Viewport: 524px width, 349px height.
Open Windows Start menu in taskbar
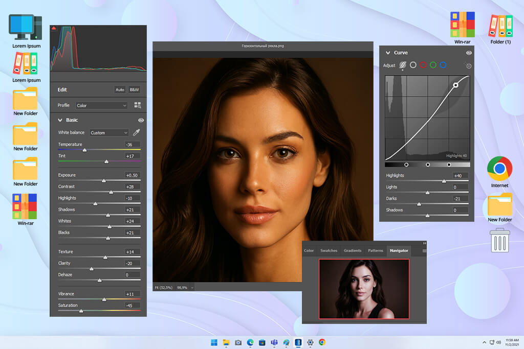pyautogui.click(x=214, y=342)
